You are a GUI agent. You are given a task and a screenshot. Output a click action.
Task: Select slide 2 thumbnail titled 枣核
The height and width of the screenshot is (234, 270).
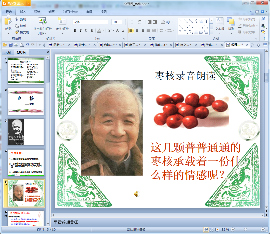26,101
